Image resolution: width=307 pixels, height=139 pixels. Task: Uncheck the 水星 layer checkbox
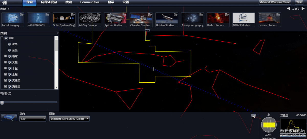click(x=10, y=44)
